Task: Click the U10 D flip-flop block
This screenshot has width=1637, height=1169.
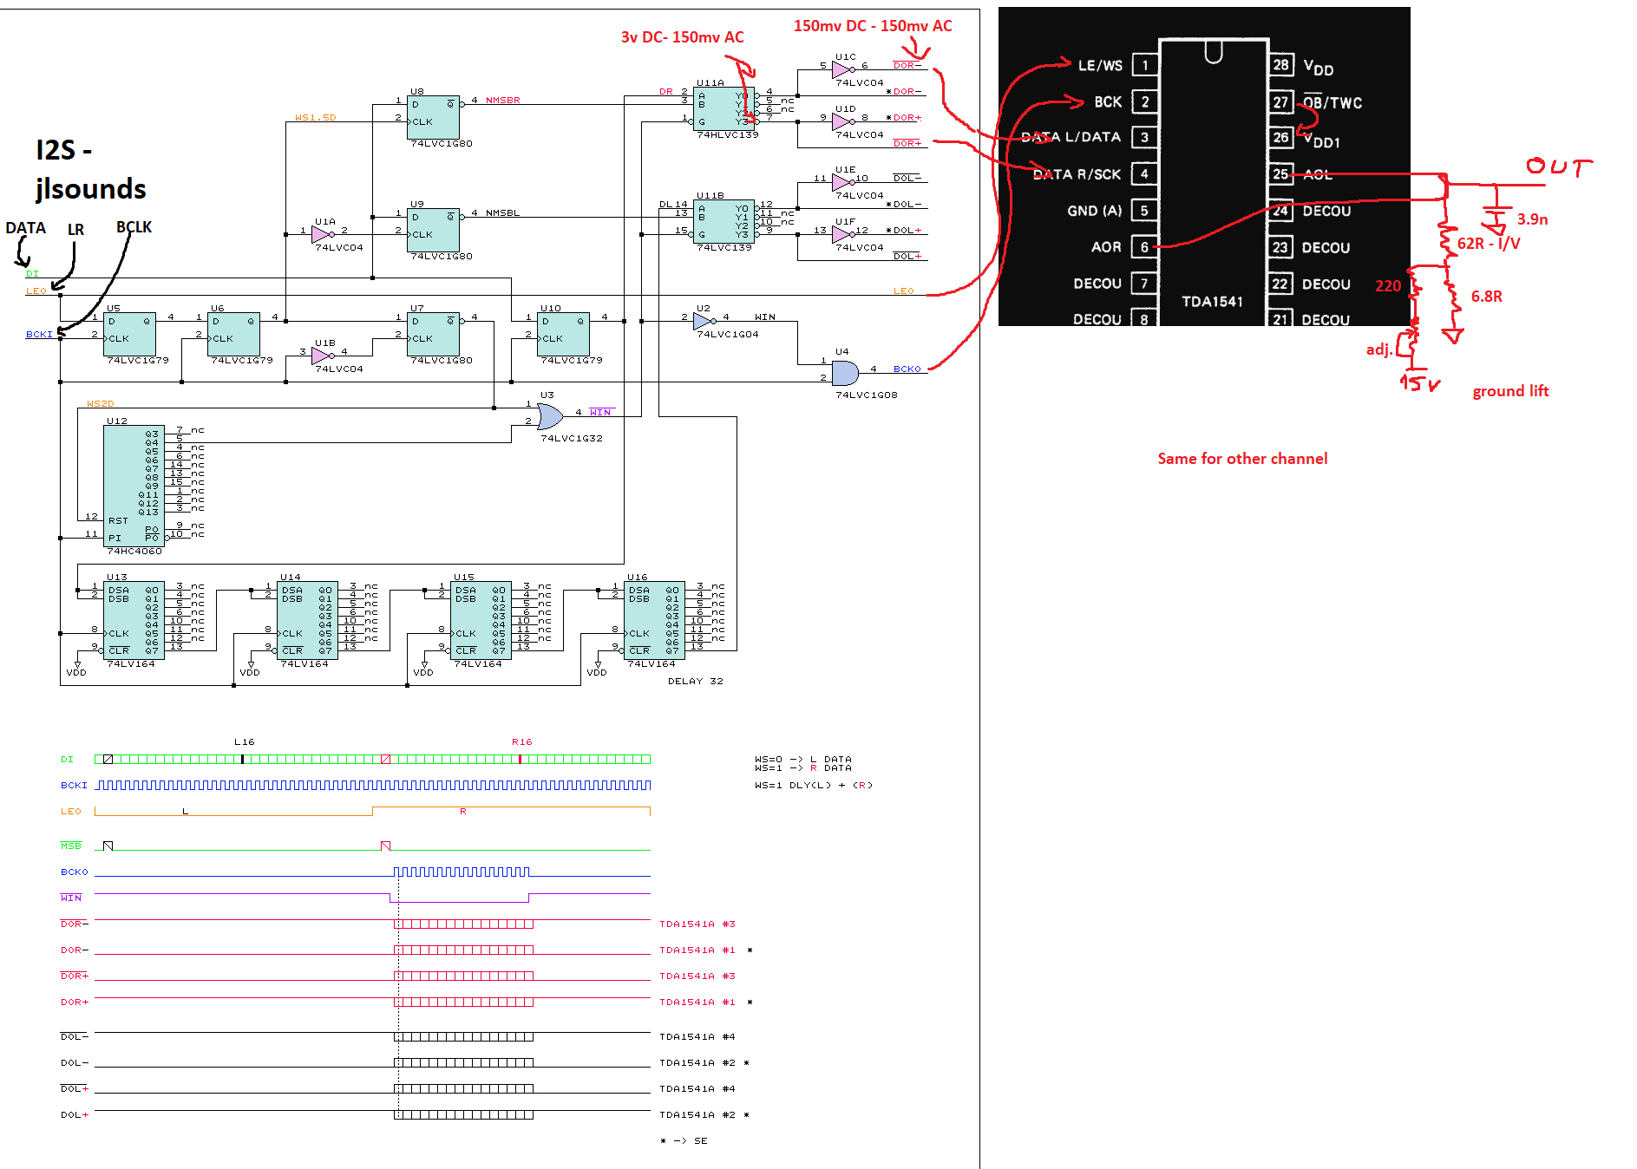Action: [563, 334]
